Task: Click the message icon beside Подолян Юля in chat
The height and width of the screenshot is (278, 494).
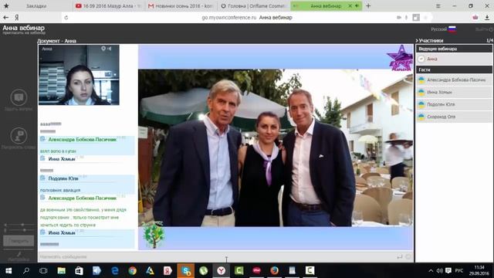Action: pyautogui.click(x=43, y=178)
